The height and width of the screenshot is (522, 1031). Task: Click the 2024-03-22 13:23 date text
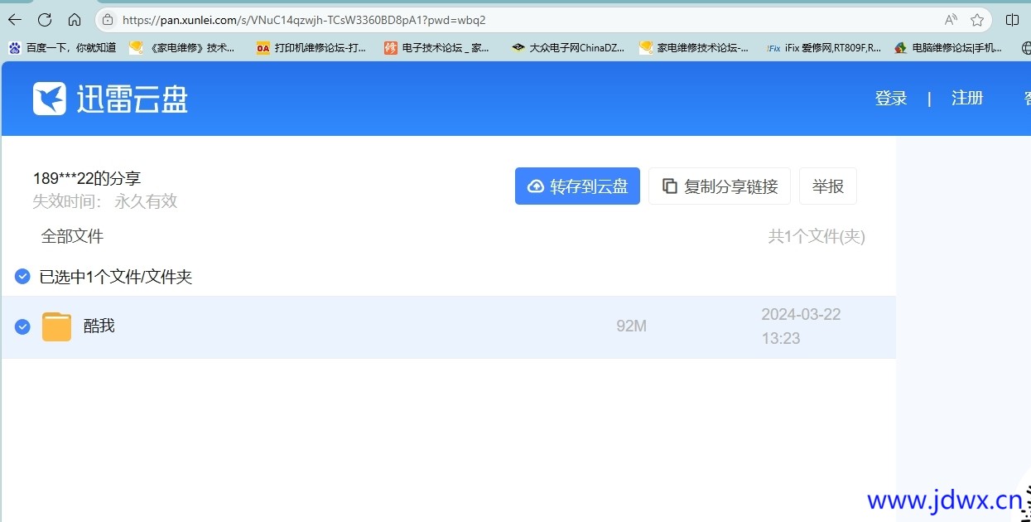[801, 326]
